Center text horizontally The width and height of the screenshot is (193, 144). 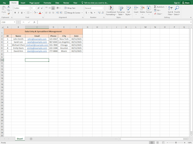(x=50, y=13)
